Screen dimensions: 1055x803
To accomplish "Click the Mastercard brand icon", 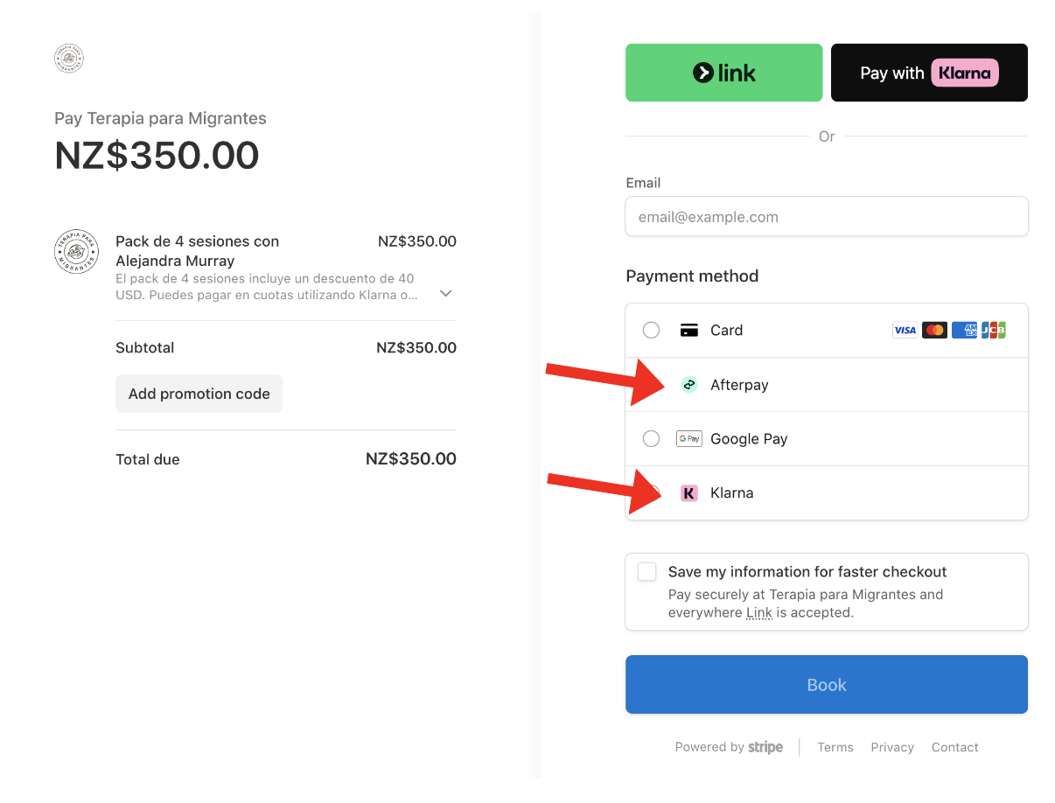I will 934,331.
